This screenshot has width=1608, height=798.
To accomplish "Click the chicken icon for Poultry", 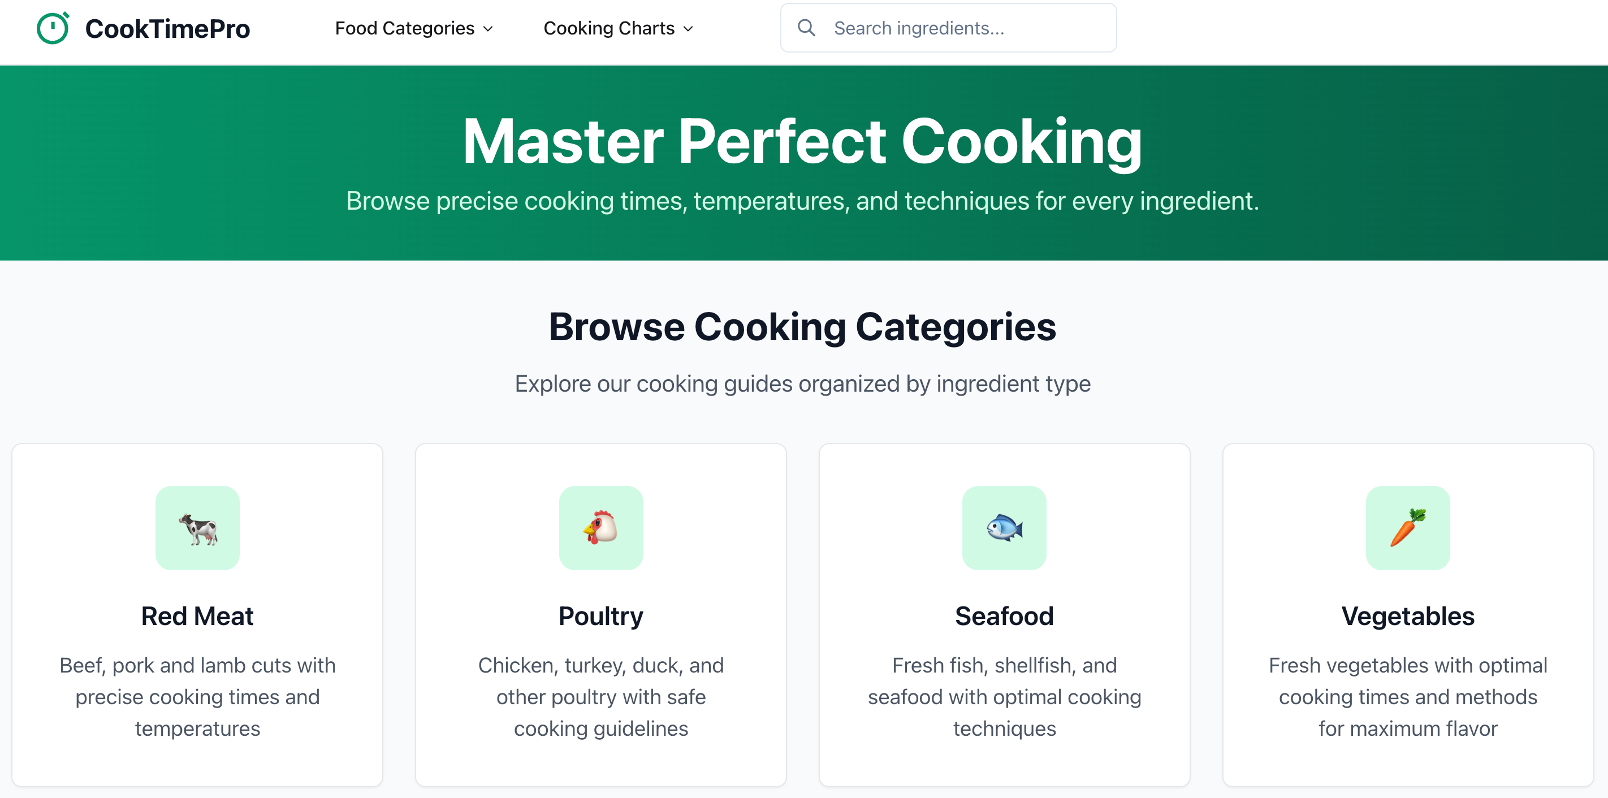I will [600, 528].
